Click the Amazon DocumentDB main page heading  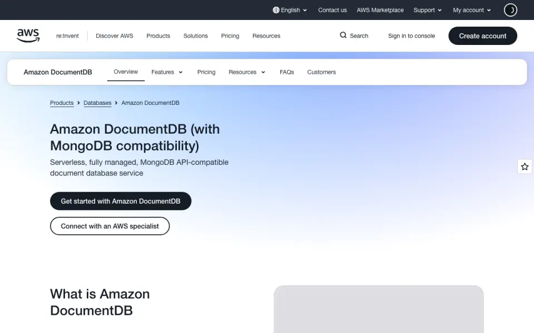pyautogui.click(x=135, y=137)
